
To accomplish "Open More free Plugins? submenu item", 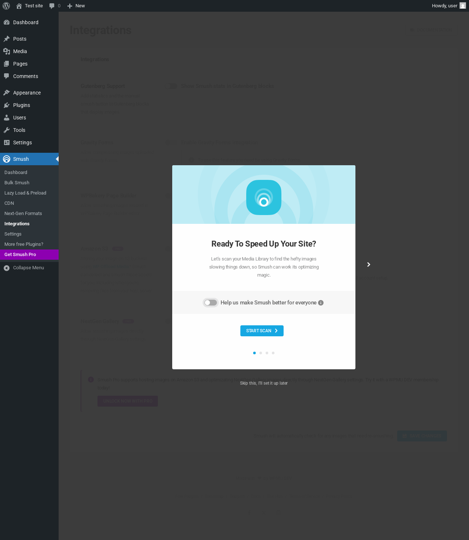I will [29, 244].
